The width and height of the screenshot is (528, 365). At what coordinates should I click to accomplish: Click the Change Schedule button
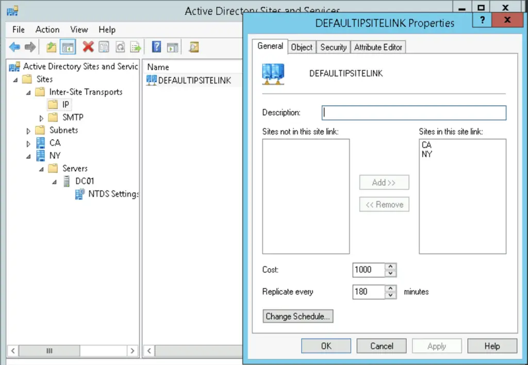(x=298, y=316)
